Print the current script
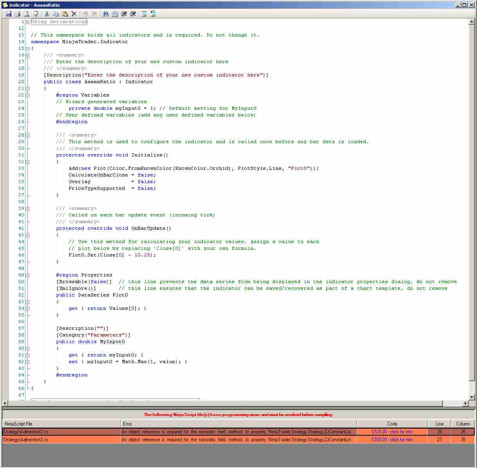The width and height of the screenshot is (477, 469). [x=17, y=14]
